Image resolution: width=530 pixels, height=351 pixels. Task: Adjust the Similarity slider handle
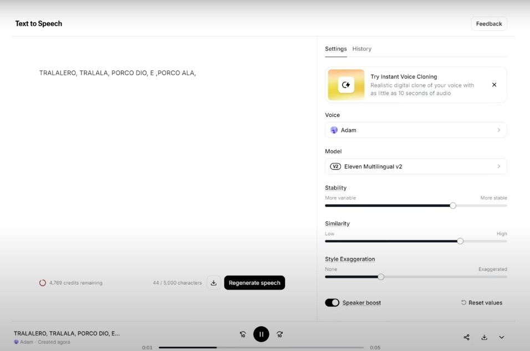point(460,241)
